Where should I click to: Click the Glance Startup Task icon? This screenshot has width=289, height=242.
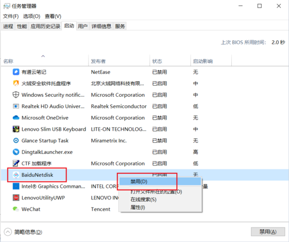[x=16, y=141]
